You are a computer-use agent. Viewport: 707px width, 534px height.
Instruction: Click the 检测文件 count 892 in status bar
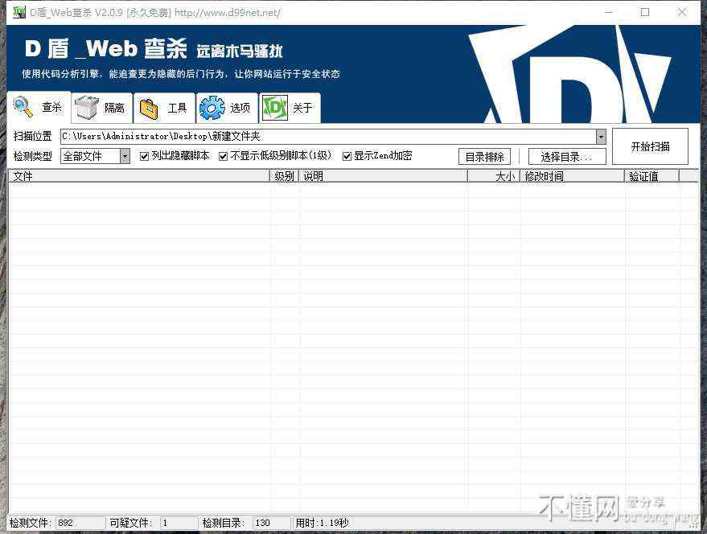[x=80, y=524]
